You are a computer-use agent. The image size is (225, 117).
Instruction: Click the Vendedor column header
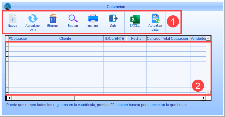(x=198, y=38)
